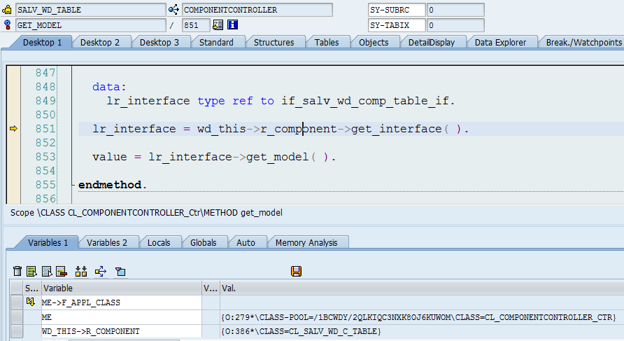Open the Break./Watchpoints tab
624x341 pixels.
582,42
